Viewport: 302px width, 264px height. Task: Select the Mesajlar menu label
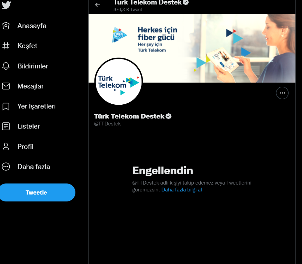pyautogui.click(x=30, y=86)
